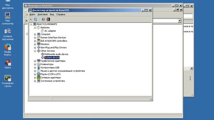This screenshot has height=120, width=214.
Task: Expand the Порты (COM и LPT) category
Action: click(35, 74)
